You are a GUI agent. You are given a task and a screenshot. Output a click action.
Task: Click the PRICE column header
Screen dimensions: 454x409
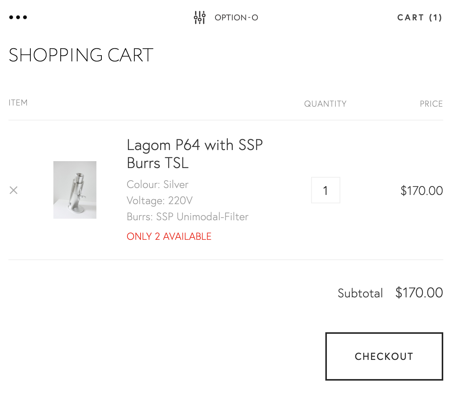431,104
